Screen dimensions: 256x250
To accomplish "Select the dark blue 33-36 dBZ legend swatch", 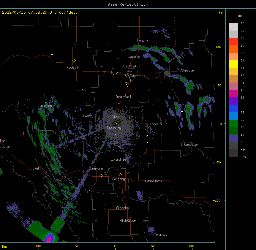I will point(233,108).
